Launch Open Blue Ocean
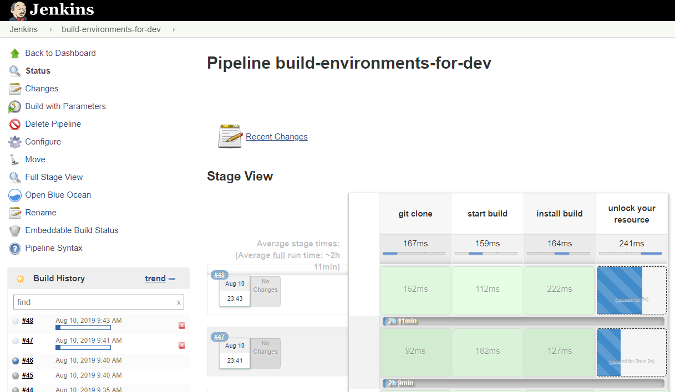675x392 pixels. click(58, 195)
